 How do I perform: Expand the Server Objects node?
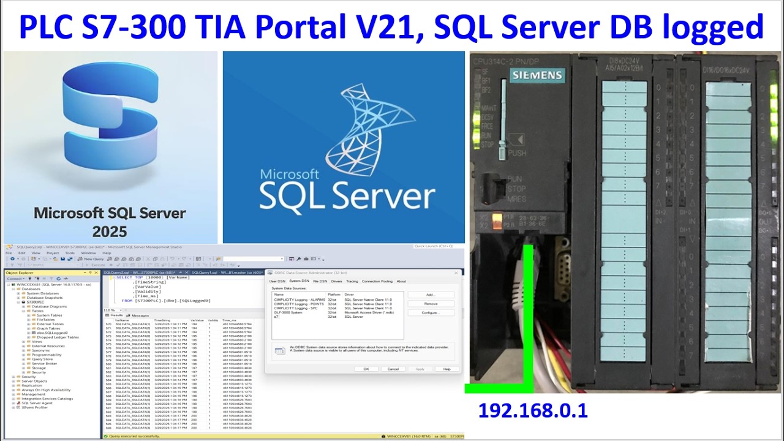pos(13,381)
